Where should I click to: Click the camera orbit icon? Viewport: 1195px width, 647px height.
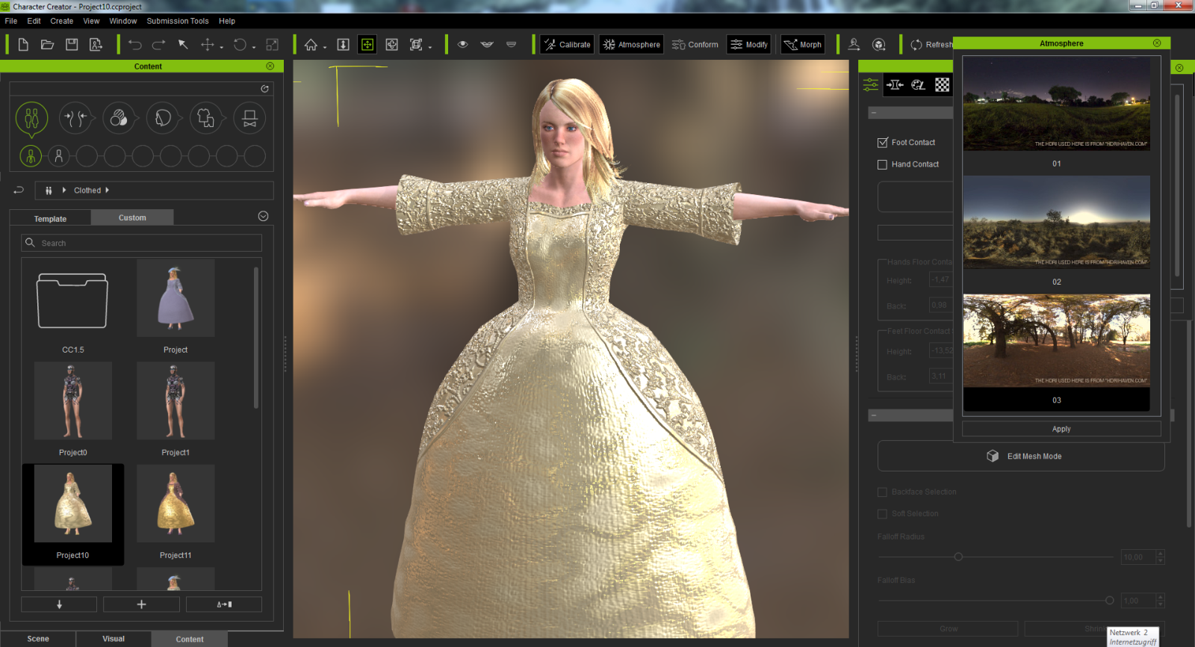point(391,45)
